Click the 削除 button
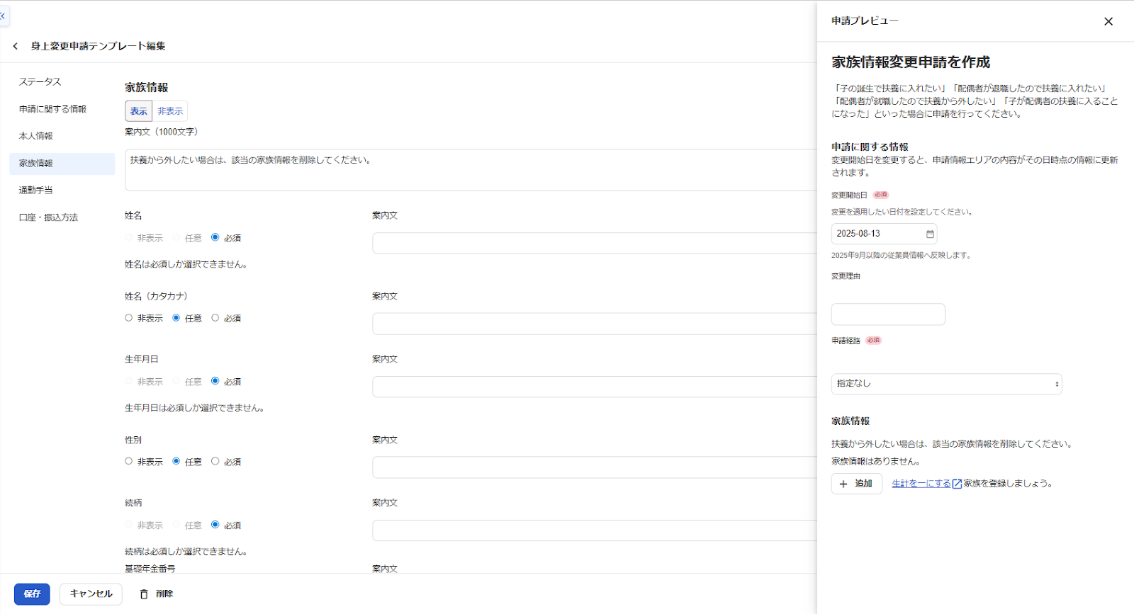Viewport: 1134px width, 614px height. [157, 594]
